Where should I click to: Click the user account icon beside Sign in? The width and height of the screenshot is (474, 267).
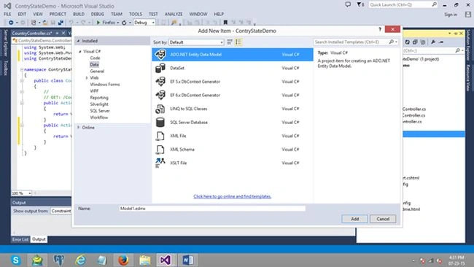tap(467, 14)
